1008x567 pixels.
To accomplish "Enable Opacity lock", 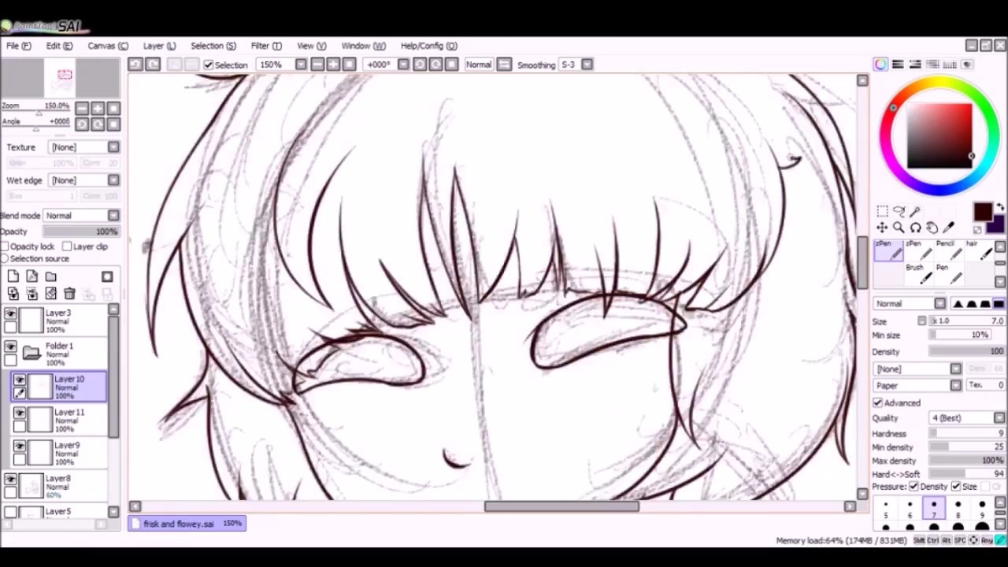I will (5, 246).
